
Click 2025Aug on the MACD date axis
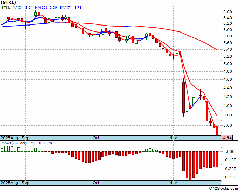[9, 183]
